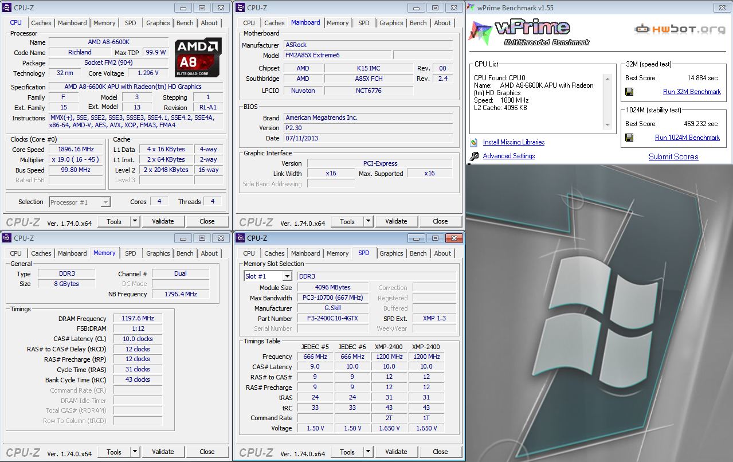Click Tools button in the Mainboard window

[347, 221]
